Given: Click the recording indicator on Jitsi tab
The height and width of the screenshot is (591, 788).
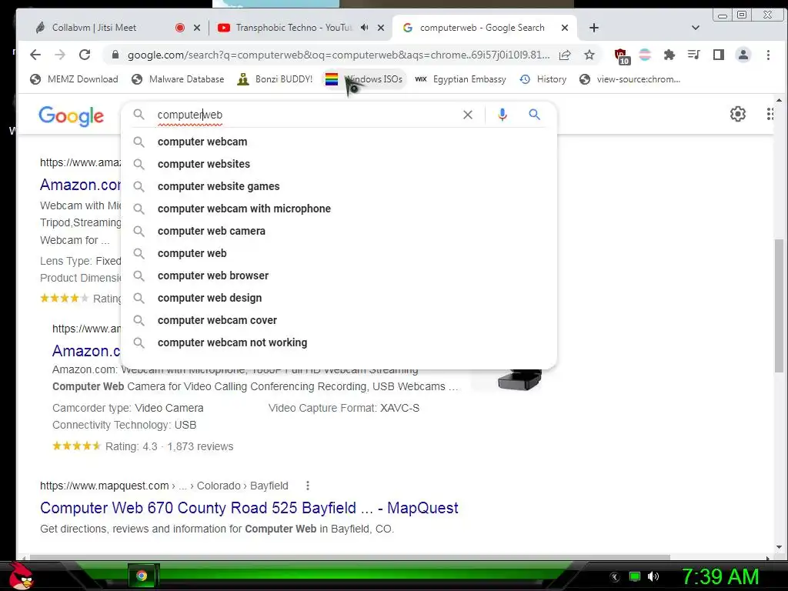Looking at the screenshot, I should tap(180, 28).
